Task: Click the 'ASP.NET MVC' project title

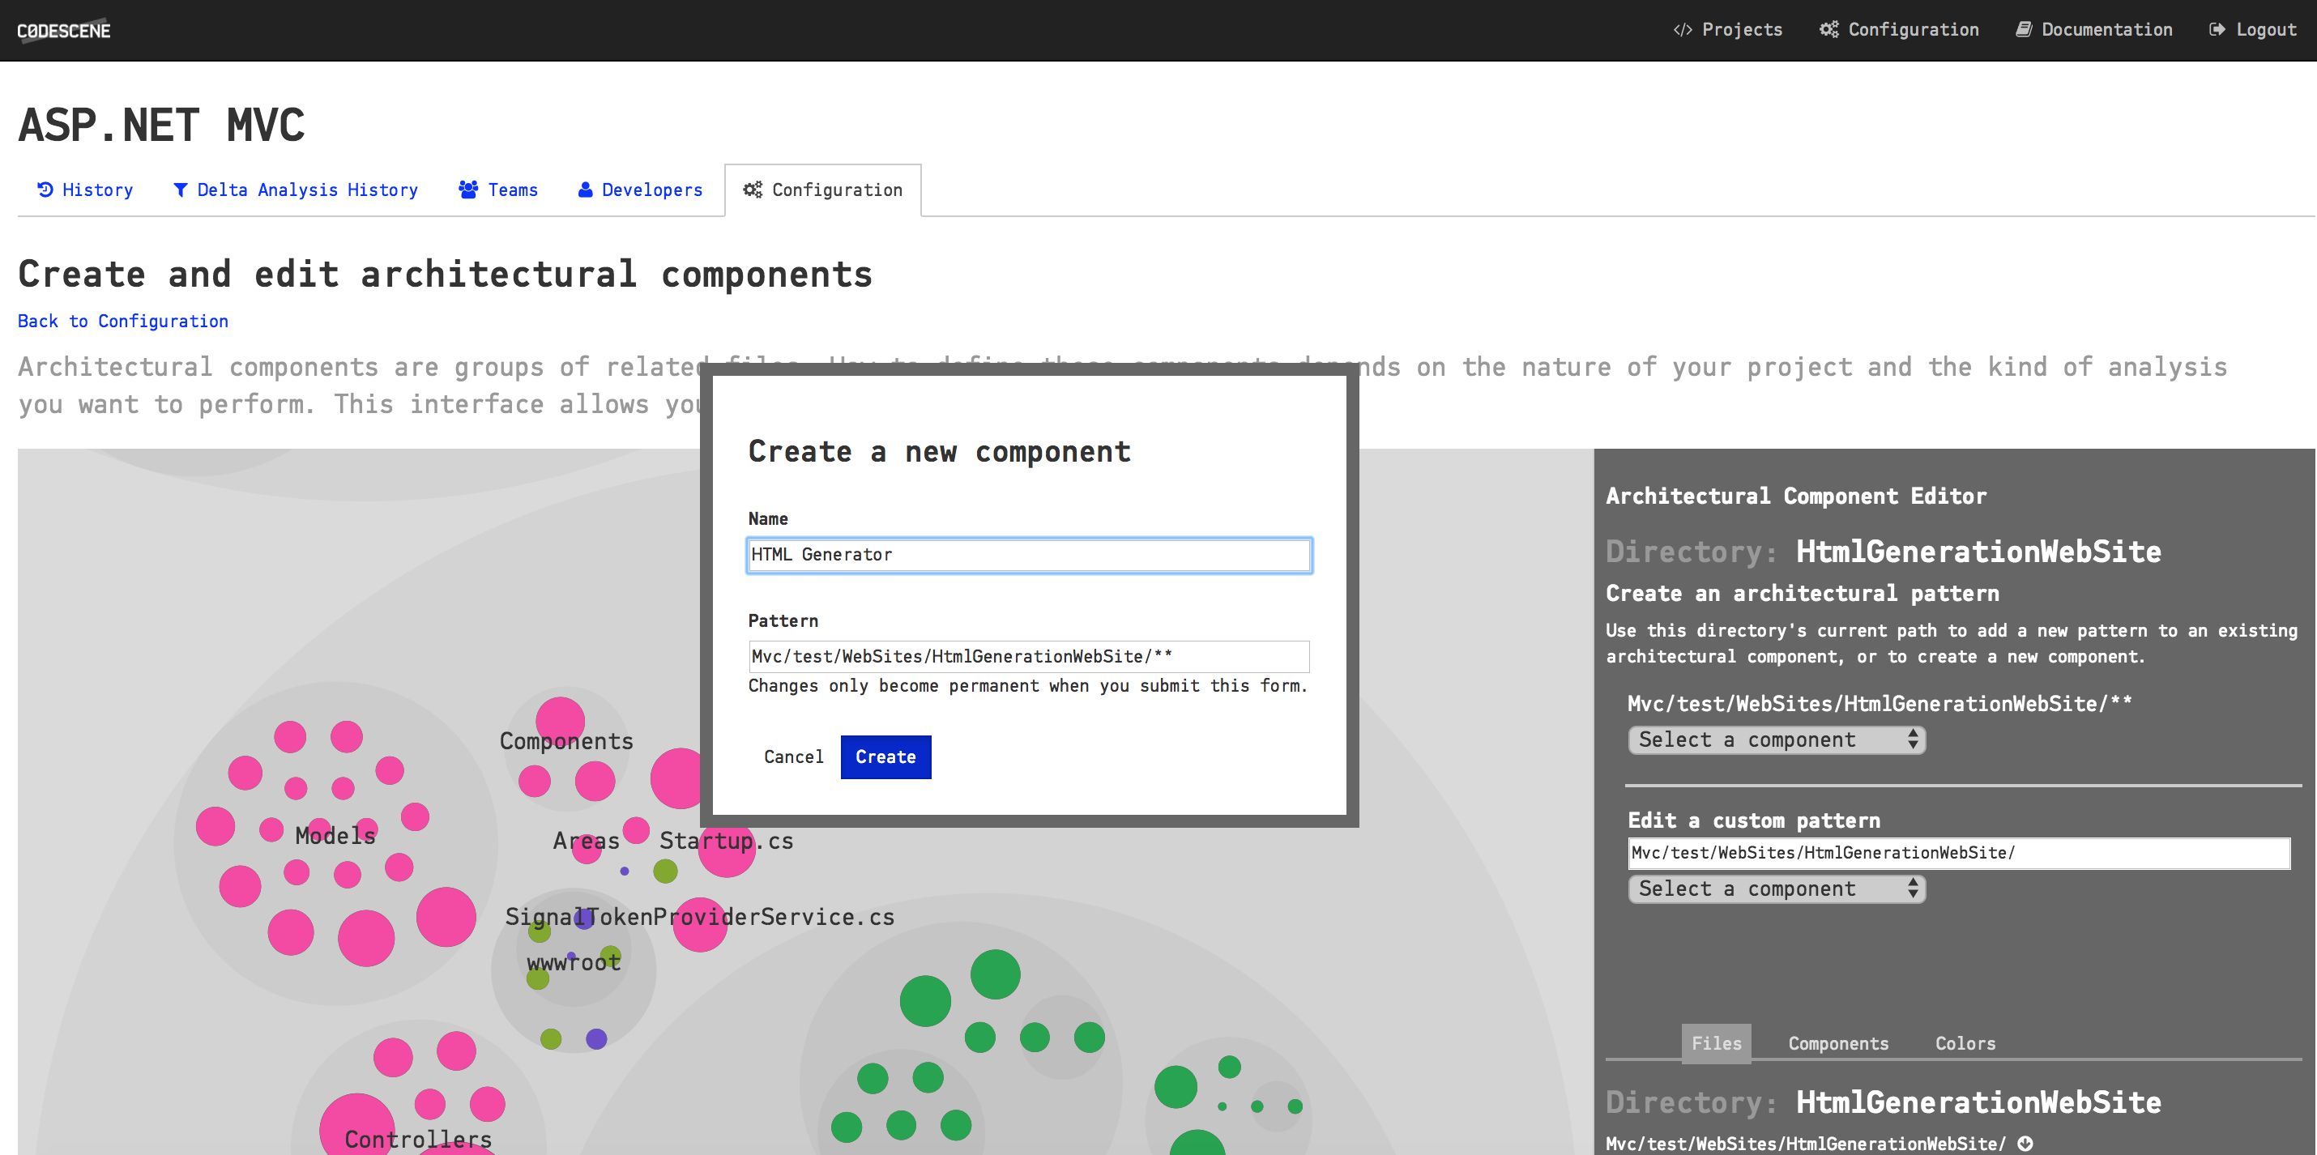Action: 162,125
